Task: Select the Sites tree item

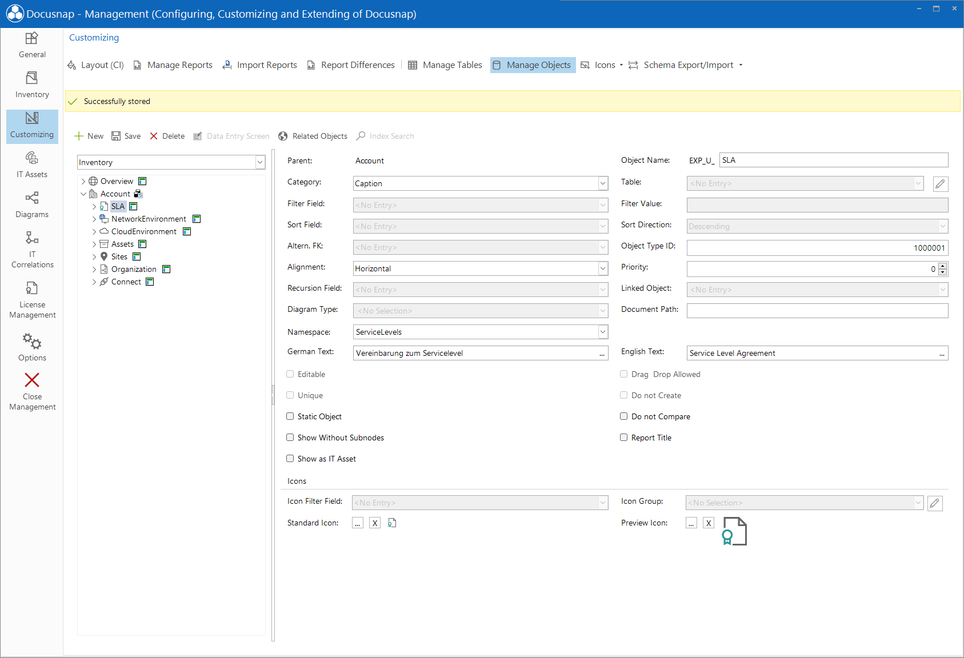Action: pos(119,256)
